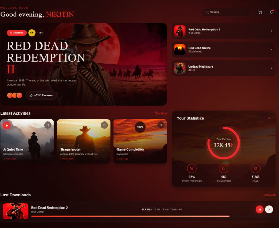The height and width of the screenshot is (228, 279).
Task: Click the 3 hours ago timestamp
Action: point(66,159)
